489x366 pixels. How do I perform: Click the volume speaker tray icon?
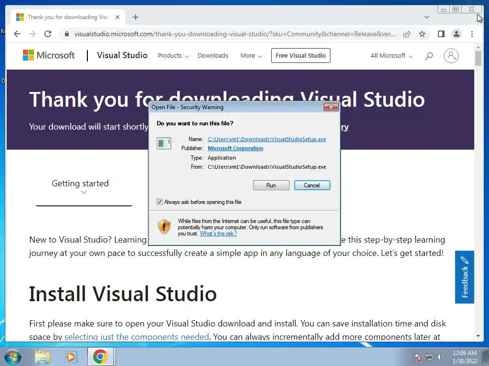441,357
